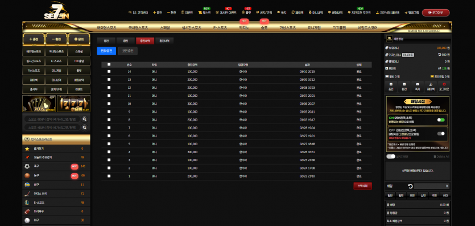Open the favorites star item in sports list
475x226 pixels.
pyautogui.click(x=56, y=149)
